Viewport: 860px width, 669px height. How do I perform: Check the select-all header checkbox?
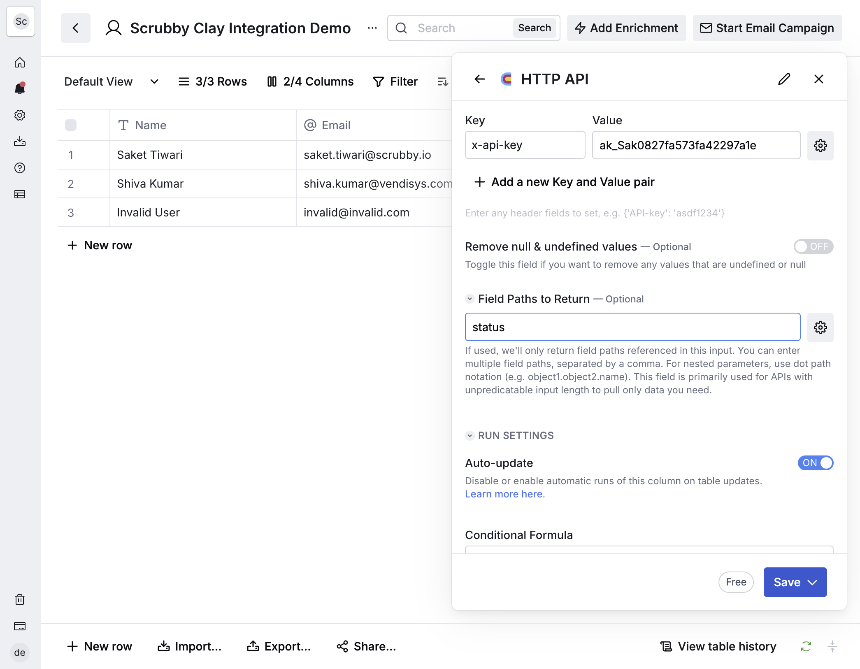point(71,125)
